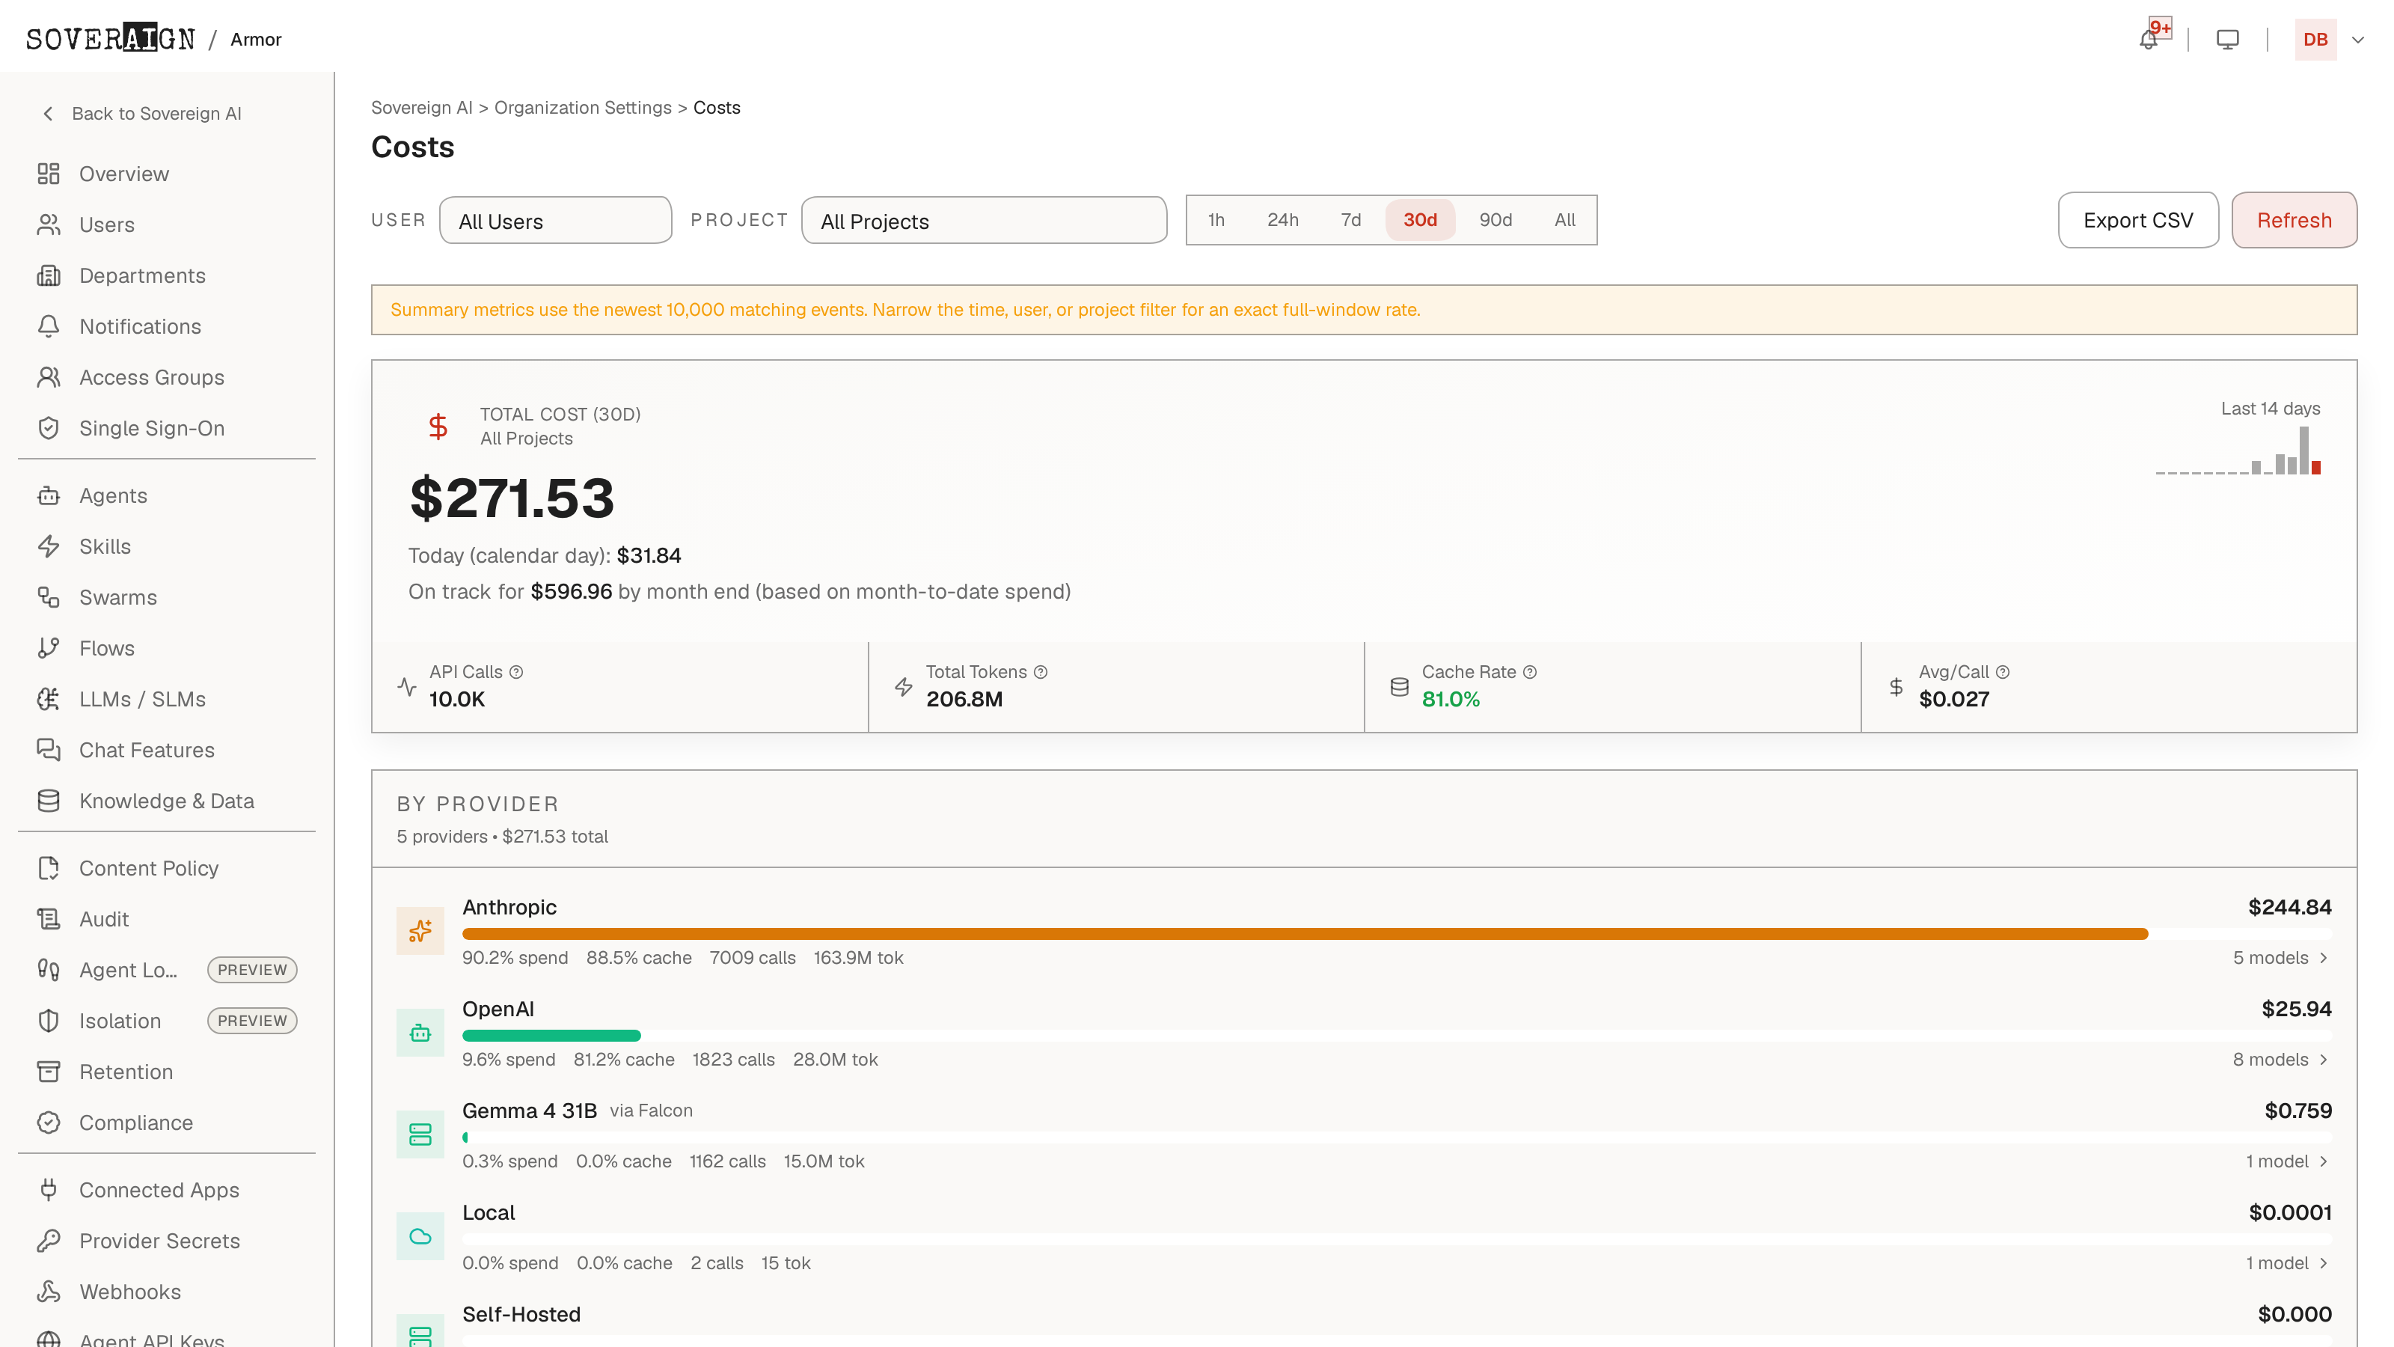The height and width of the screenshot is (1347, 2394).
Task: Click the Knowledge & Data database icon
Action: 49,801
